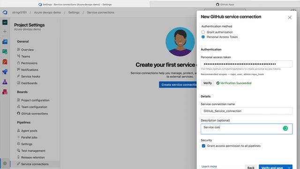
Task: Click the Permissions lock icon
Action: [19, 63]
